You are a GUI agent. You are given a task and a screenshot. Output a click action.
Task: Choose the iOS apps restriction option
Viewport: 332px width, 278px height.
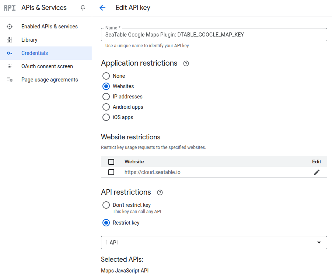point(106,117)
